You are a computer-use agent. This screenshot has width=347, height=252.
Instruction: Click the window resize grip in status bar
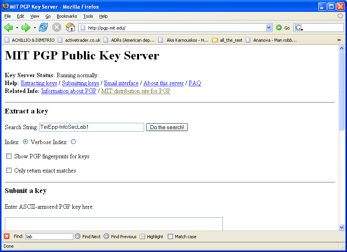(x=343, y=247)
